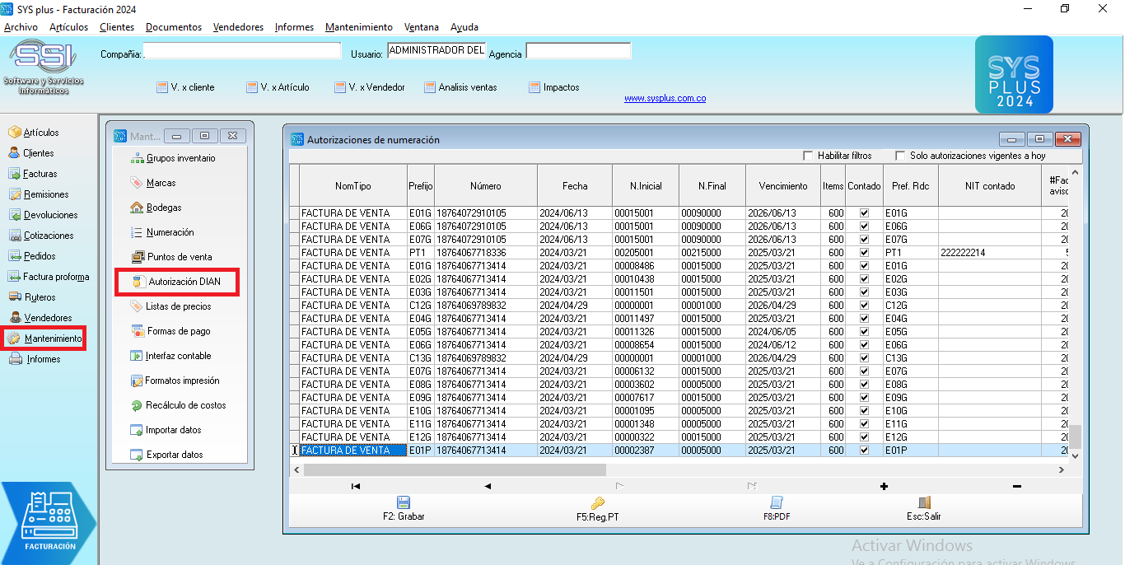1125x565 pixels.
Task: Click the F5:Reg.PT key icon
Action: [x=598, y=502]
